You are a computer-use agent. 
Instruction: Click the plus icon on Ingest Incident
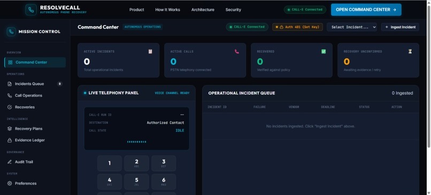(x=387, y=27)
